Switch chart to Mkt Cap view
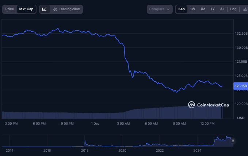 click(26, 9)
